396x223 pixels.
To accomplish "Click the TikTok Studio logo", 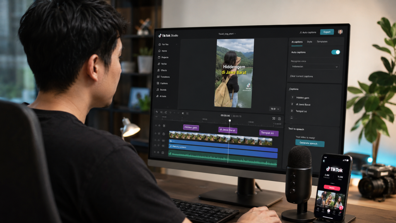I will pos(168,36).
